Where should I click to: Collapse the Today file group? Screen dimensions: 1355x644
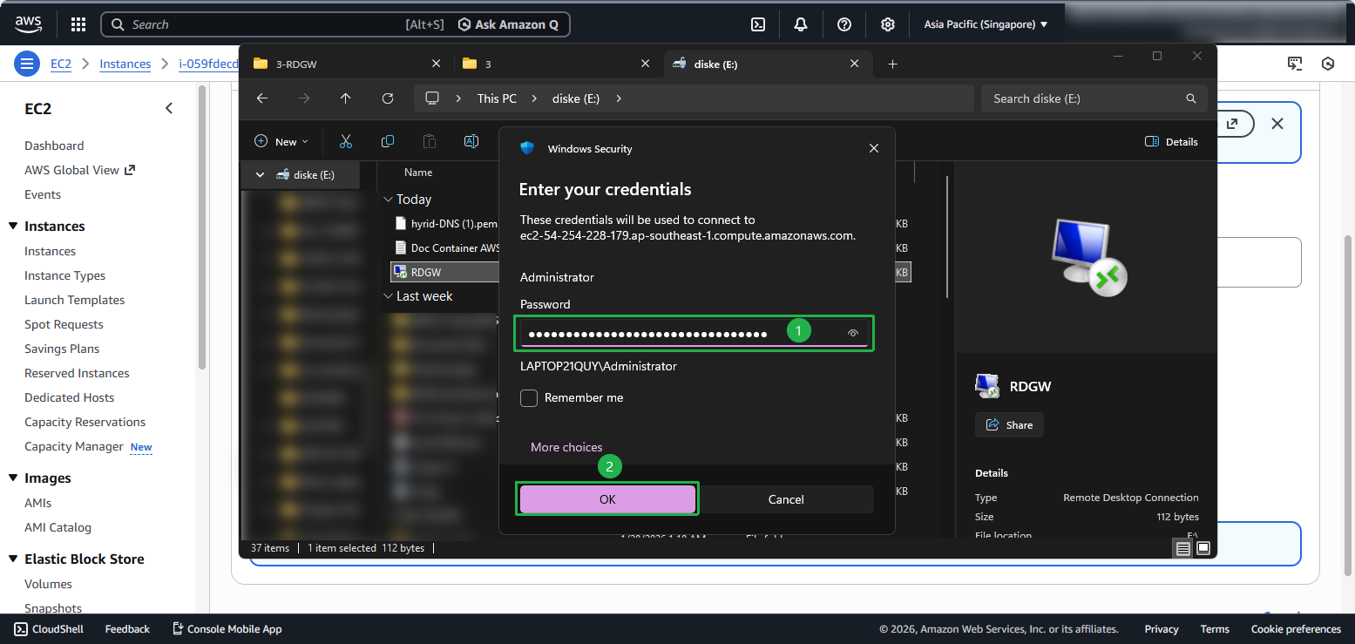(388, 200)
